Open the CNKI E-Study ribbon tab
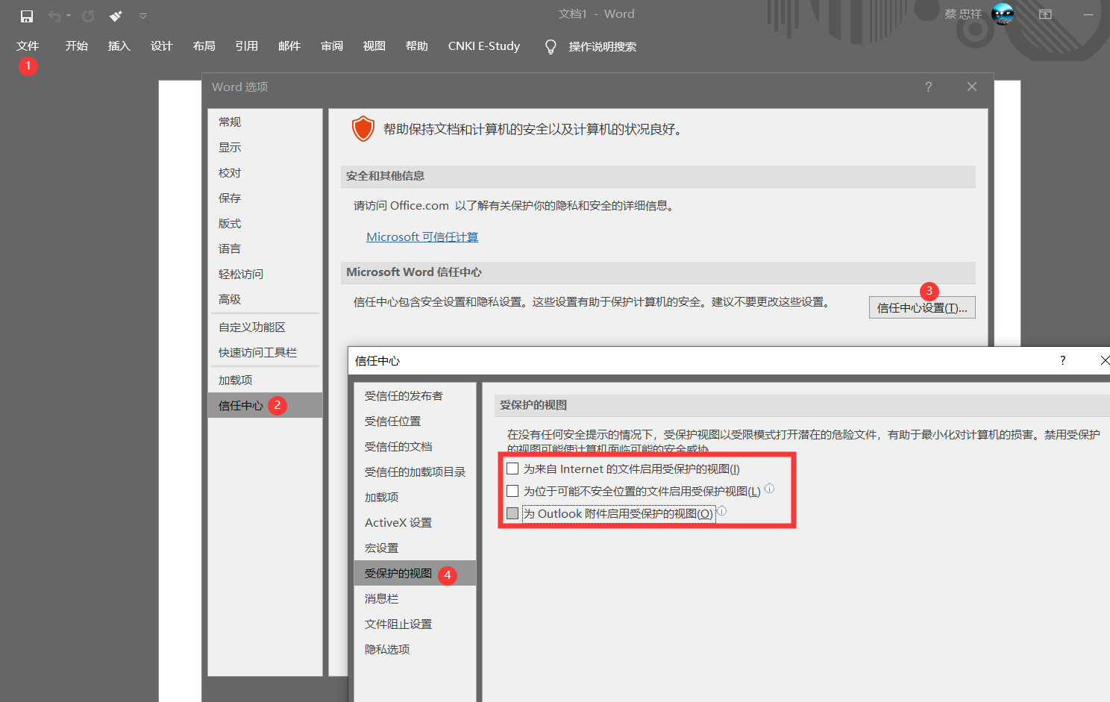This screenshot has height=702, width=1110. tap(484, 46)
